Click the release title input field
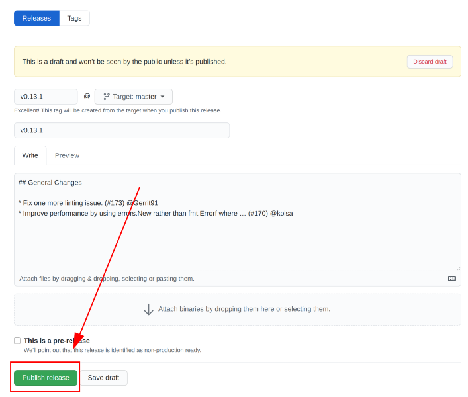Image resolution: width=468 pixels, height=397 pixels. click(122, 130)
